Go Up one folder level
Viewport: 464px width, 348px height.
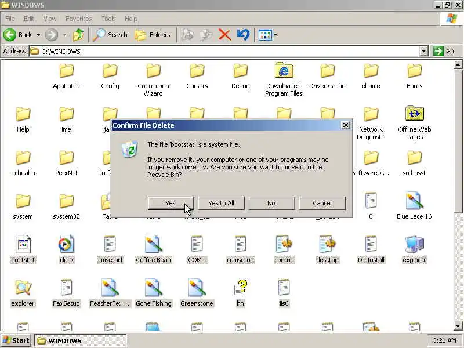coord(78,35)
